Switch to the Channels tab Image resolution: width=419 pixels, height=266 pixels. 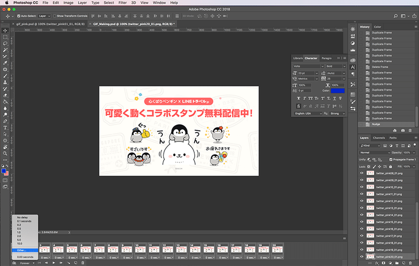point(379,138)
